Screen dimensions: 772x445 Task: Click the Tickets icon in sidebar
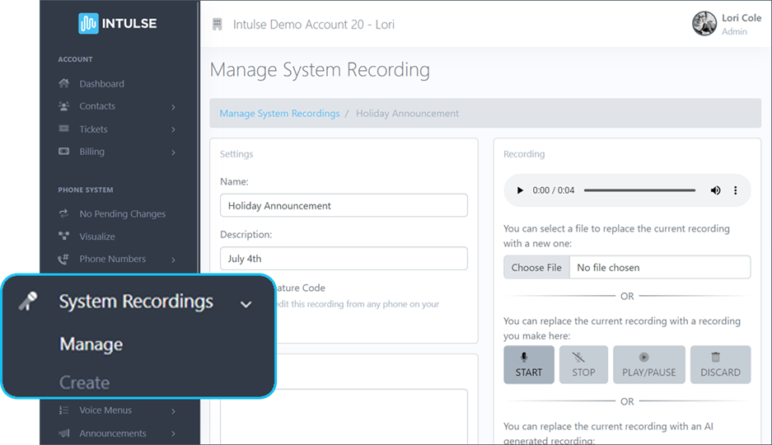[x=64, y=129]
